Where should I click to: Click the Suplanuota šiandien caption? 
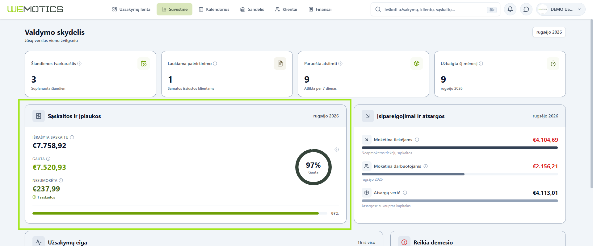click(x=48, y=88)
